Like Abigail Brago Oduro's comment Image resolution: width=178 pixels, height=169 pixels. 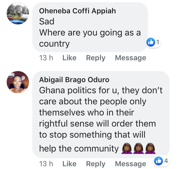(x=69, y=164)
